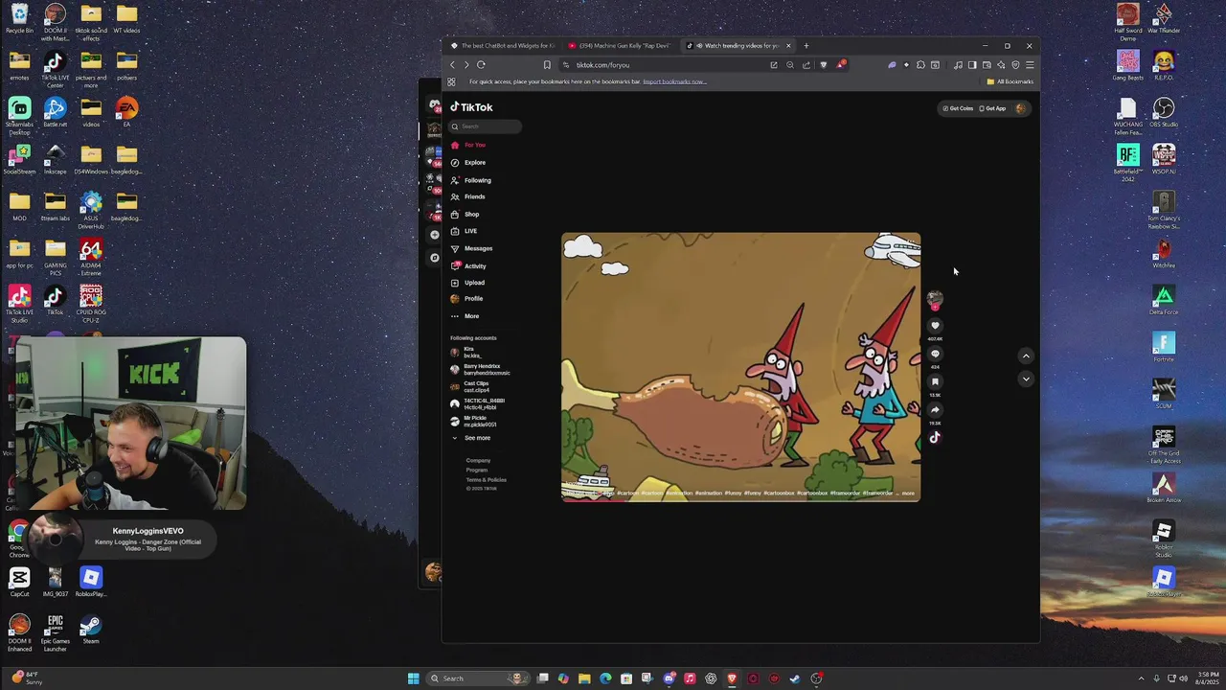This screenshot has width=1226, height=690.
Task: Open the Explore page in TikTok sidebar
Action: click(x=469, y=163)
